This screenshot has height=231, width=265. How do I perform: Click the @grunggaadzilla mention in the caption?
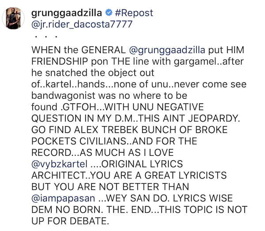pyautogui.click(x=167, y=50)
